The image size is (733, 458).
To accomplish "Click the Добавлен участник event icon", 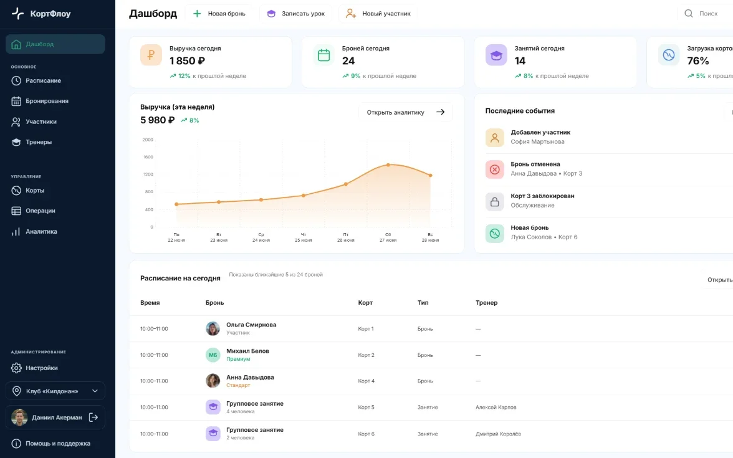I will [x=495, y=138].
